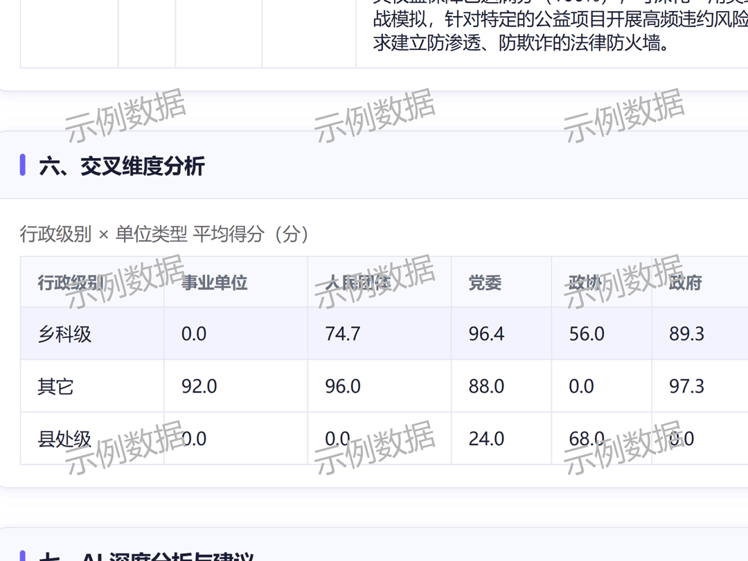
Task: Select the 六、交叉维度分析 section heading
Action: pos(122,166)
